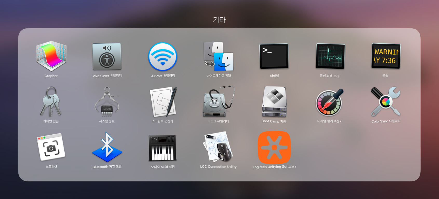The height and width of the screenshot is (199, 439).
Task: Launch 시스템 정보 app
Action: (x=107, y=102)
